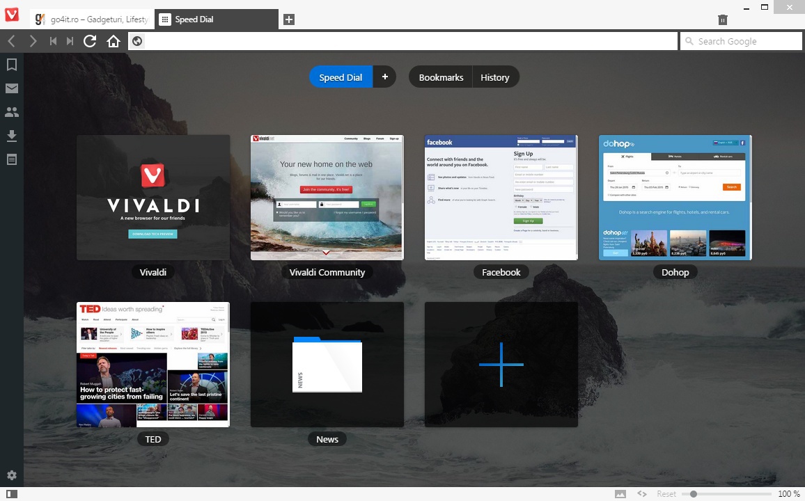The width and height of the screenshot is (805, 501).
Task: Open the Dohop speed dial thumbnail
Action: 675,198
